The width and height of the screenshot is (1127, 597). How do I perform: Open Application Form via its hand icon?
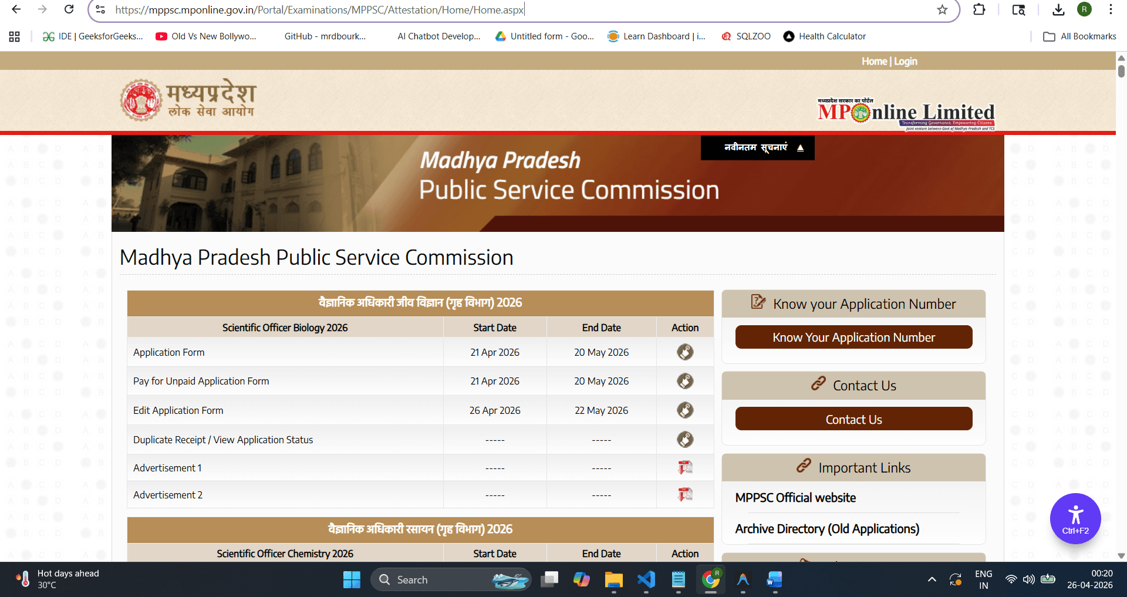pos(685,352)
